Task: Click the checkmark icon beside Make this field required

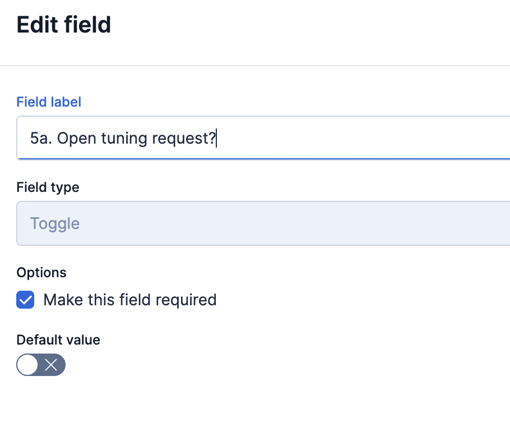Action: [x=25, y=300]
